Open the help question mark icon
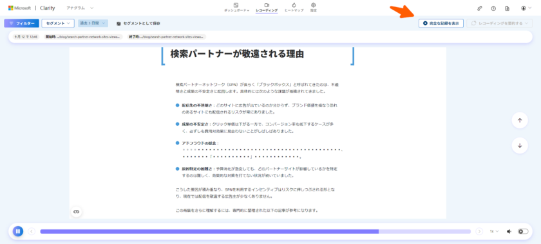The height and width of the screenshot is (244, 541). pyautogui.click(x=493, y=8)
